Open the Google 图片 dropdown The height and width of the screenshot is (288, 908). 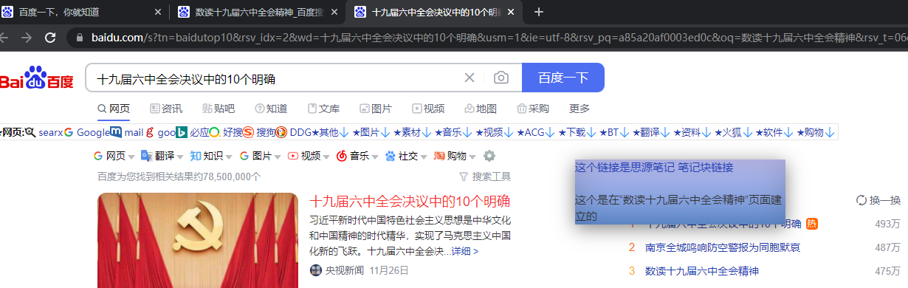(x=259, y=156)
